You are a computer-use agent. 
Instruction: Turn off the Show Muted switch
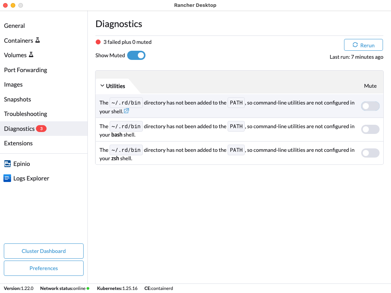[136, 55]
